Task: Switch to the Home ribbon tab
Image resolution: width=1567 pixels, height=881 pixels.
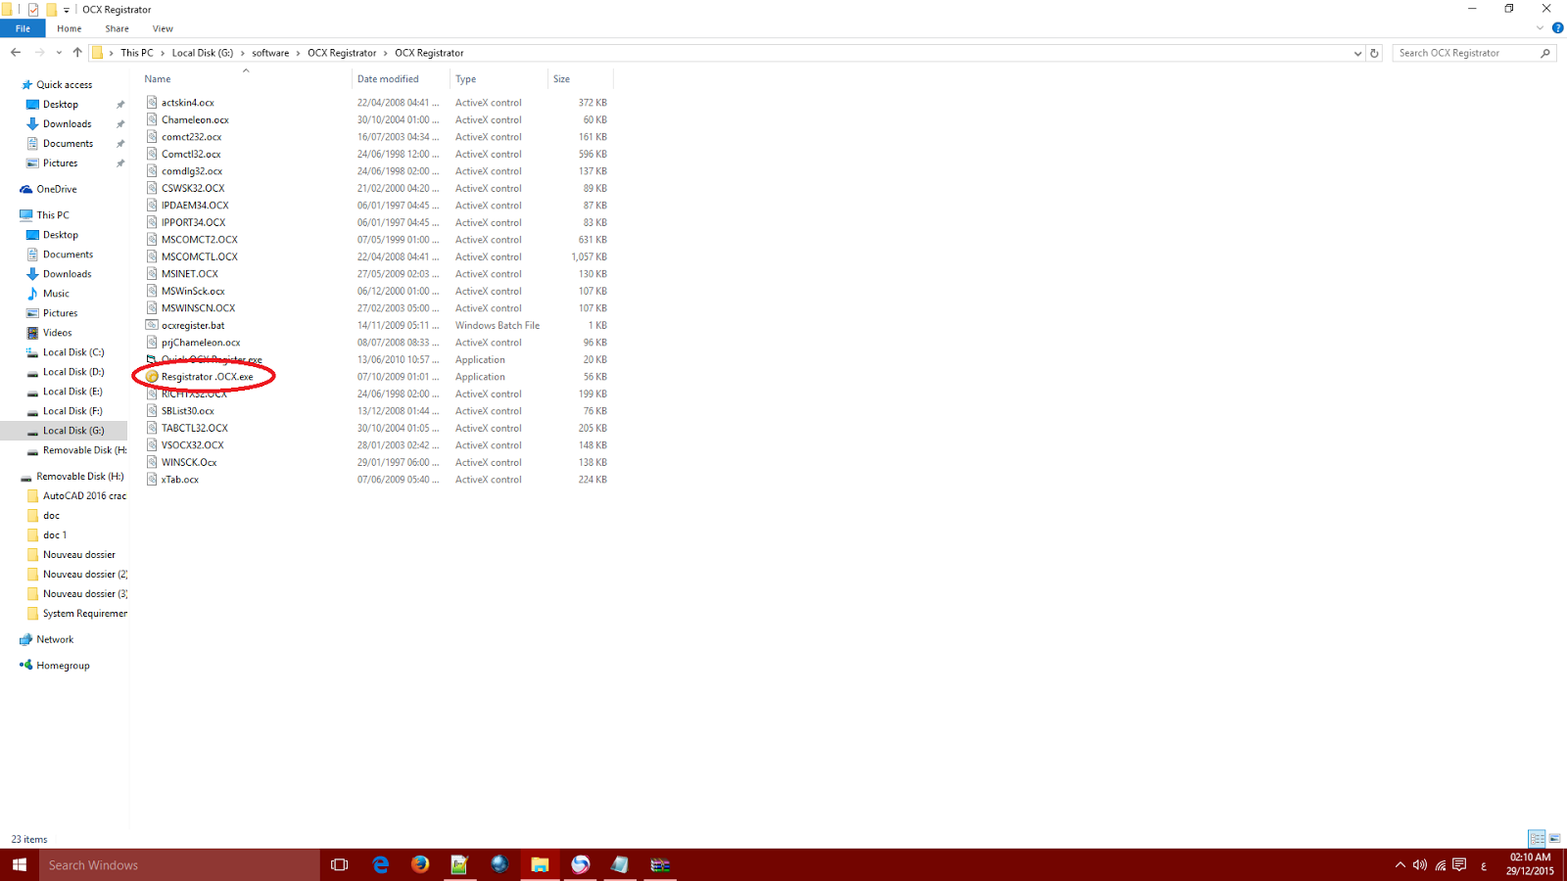Action: (x=70, y=28)
